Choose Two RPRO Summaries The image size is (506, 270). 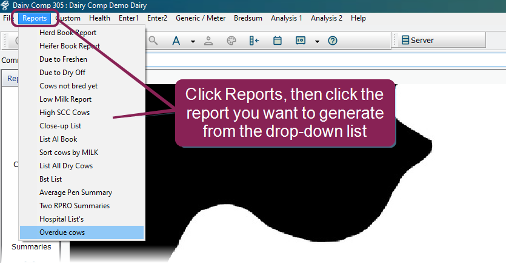pyautogui.click(x=82, y=206)
